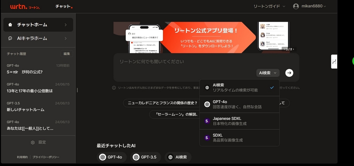This screenshot has width=354, height=166.
Task: Click the purple S icon of Japanese SDXL
Action: click(207, 121)
